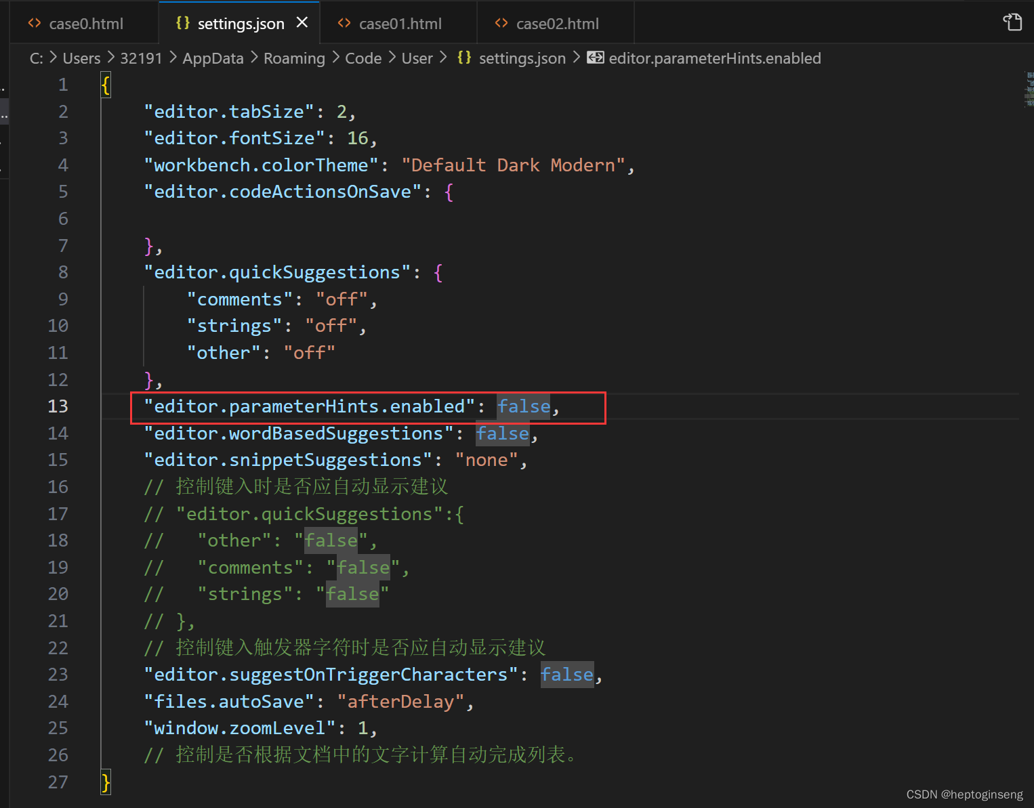Click the symbol icon before editor.parameterHints.enabled breadcrumb

(595, 58)
